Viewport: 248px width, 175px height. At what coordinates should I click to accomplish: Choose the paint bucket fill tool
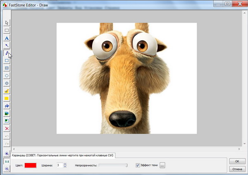tap(7, 106)
